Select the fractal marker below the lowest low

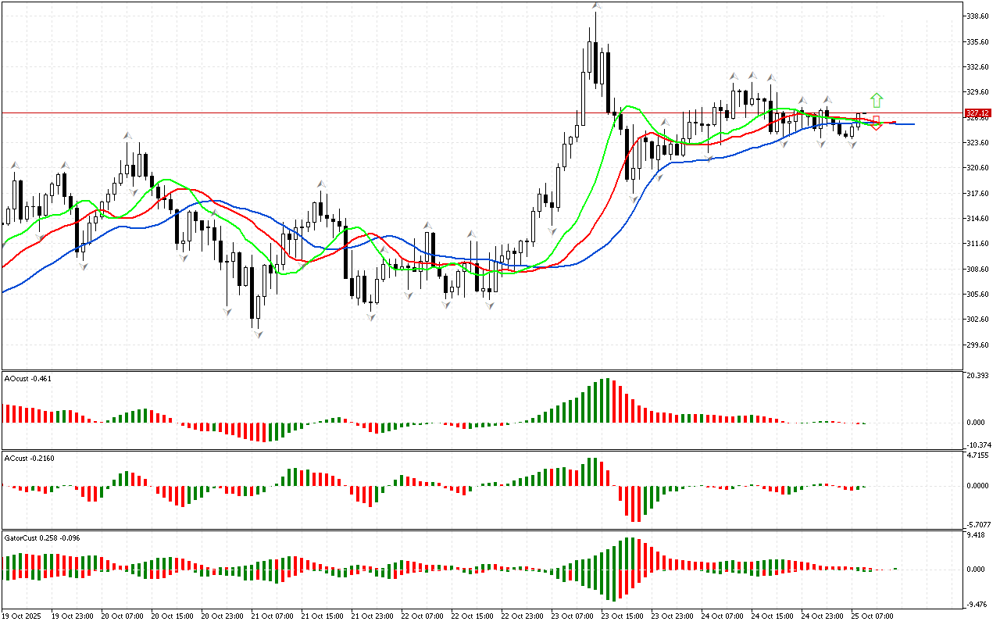click(257, 334)
